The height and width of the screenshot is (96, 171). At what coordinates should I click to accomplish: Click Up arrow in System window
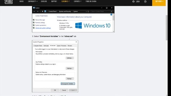click(42, 11)
